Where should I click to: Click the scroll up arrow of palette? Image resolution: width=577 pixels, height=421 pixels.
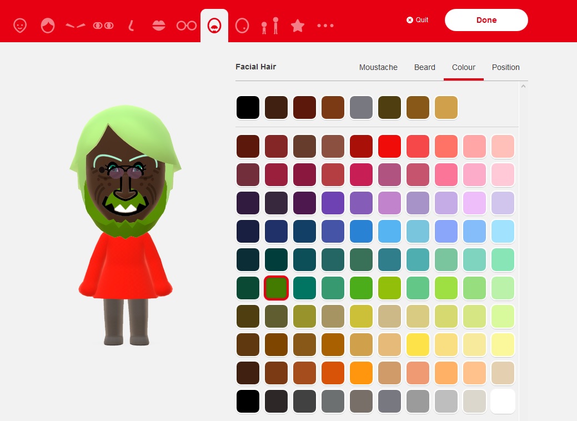coord(523,86)
